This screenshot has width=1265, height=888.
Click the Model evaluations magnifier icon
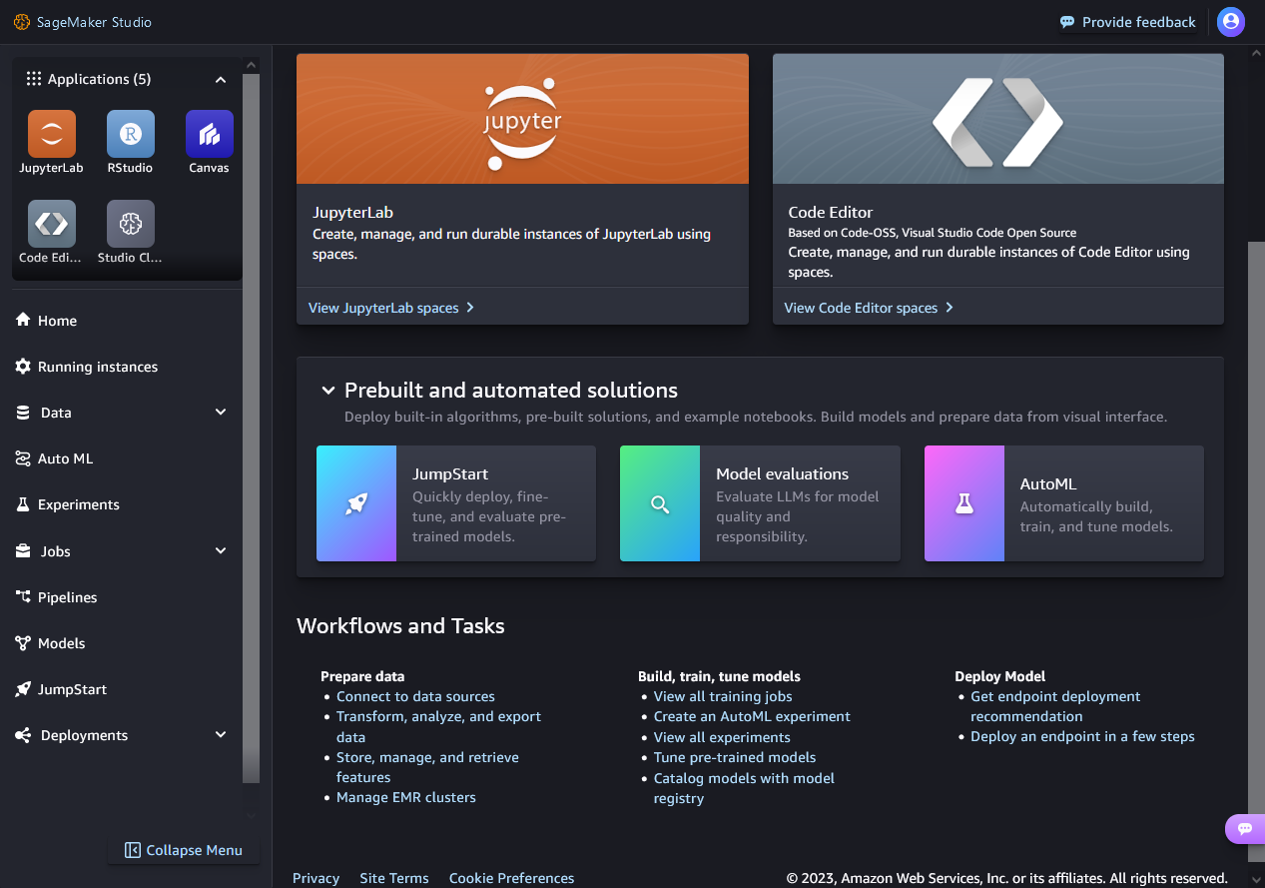click(x=660, y=503)
